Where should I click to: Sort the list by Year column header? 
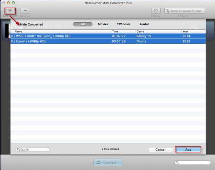pyautogui.click(x=193, y=32)
